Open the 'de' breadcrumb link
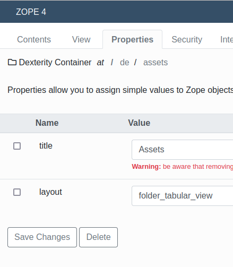This screenshot has width=233, height=267. pos(125,62)
